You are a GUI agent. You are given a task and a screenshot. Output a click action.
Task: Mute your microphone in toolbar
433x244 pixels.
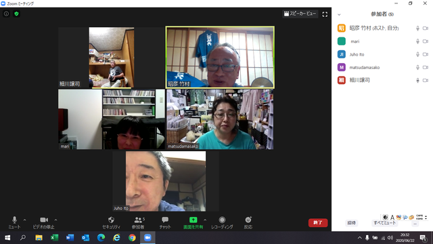coord(14,223)
